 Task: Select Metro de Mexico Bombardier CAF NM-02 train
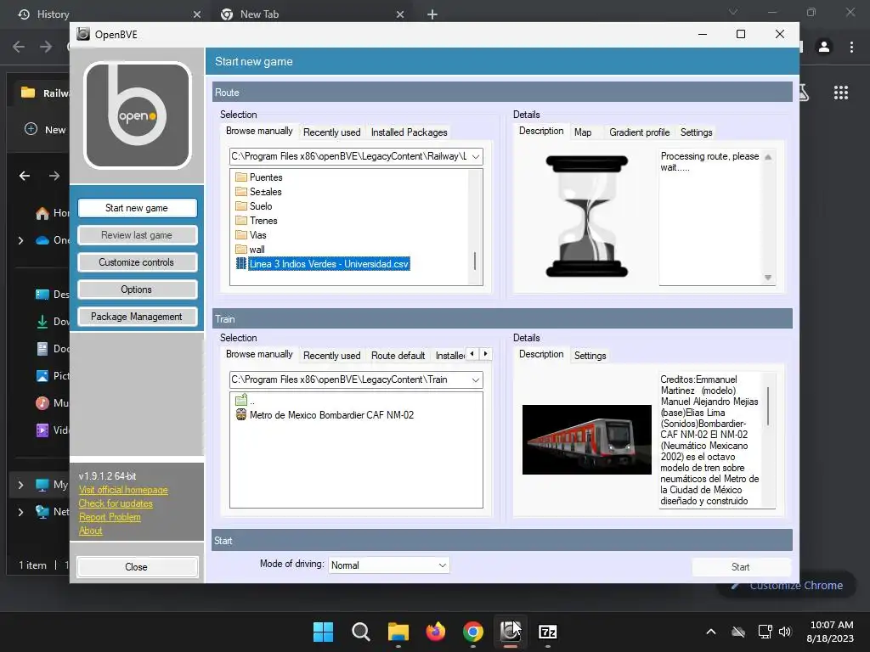click(325, 415)
